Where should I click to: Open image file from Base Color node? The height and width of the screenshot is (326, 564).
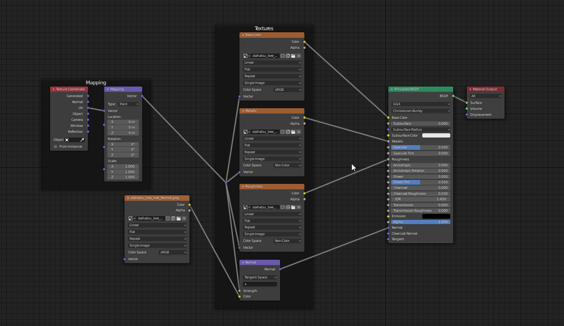pyautogui.click(x=293, y=56)
